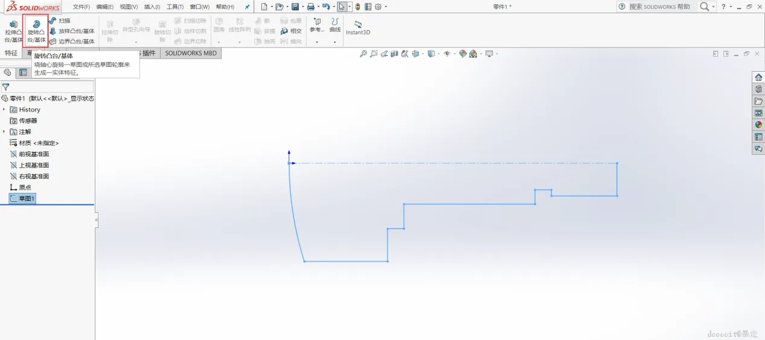Click the tree filter input field

point(47,87)
